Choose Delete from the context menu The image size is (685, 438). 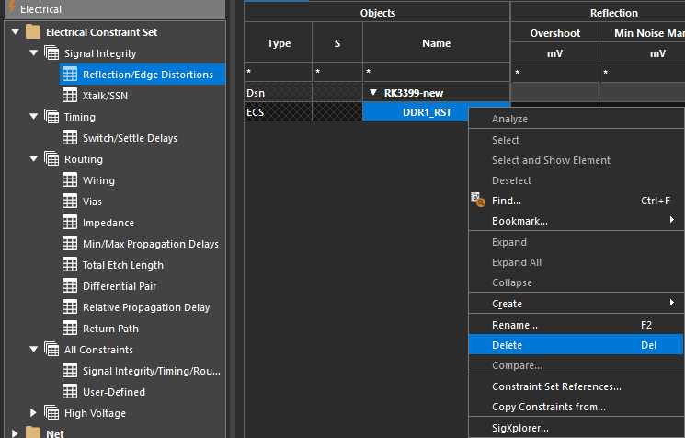point(508,345)
